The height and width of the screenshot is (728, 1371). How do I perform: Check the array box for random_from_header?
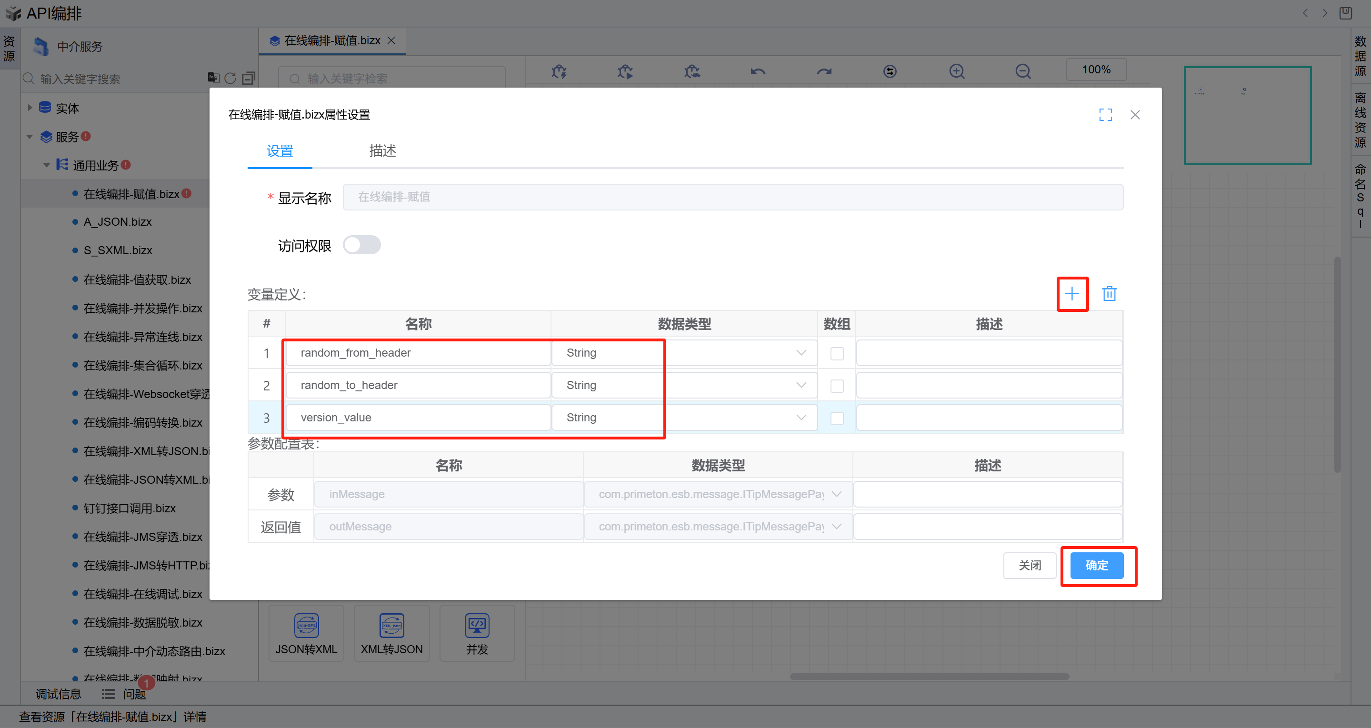tap(837, 353)
